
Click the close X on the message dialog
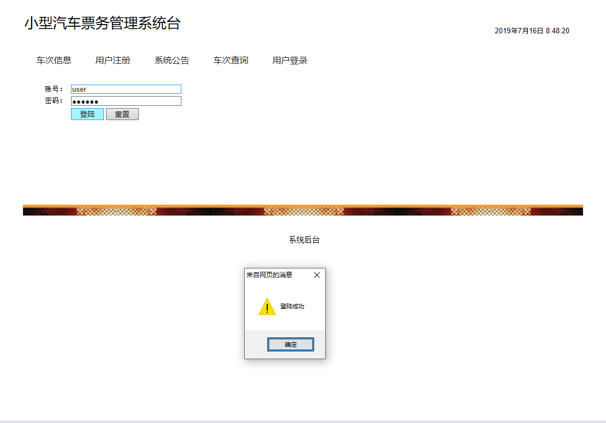(317, 275)
